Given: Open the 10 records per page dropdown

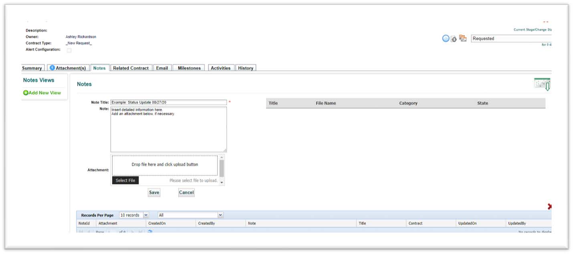Looking at the screenshot, I should tap(134, 215).
